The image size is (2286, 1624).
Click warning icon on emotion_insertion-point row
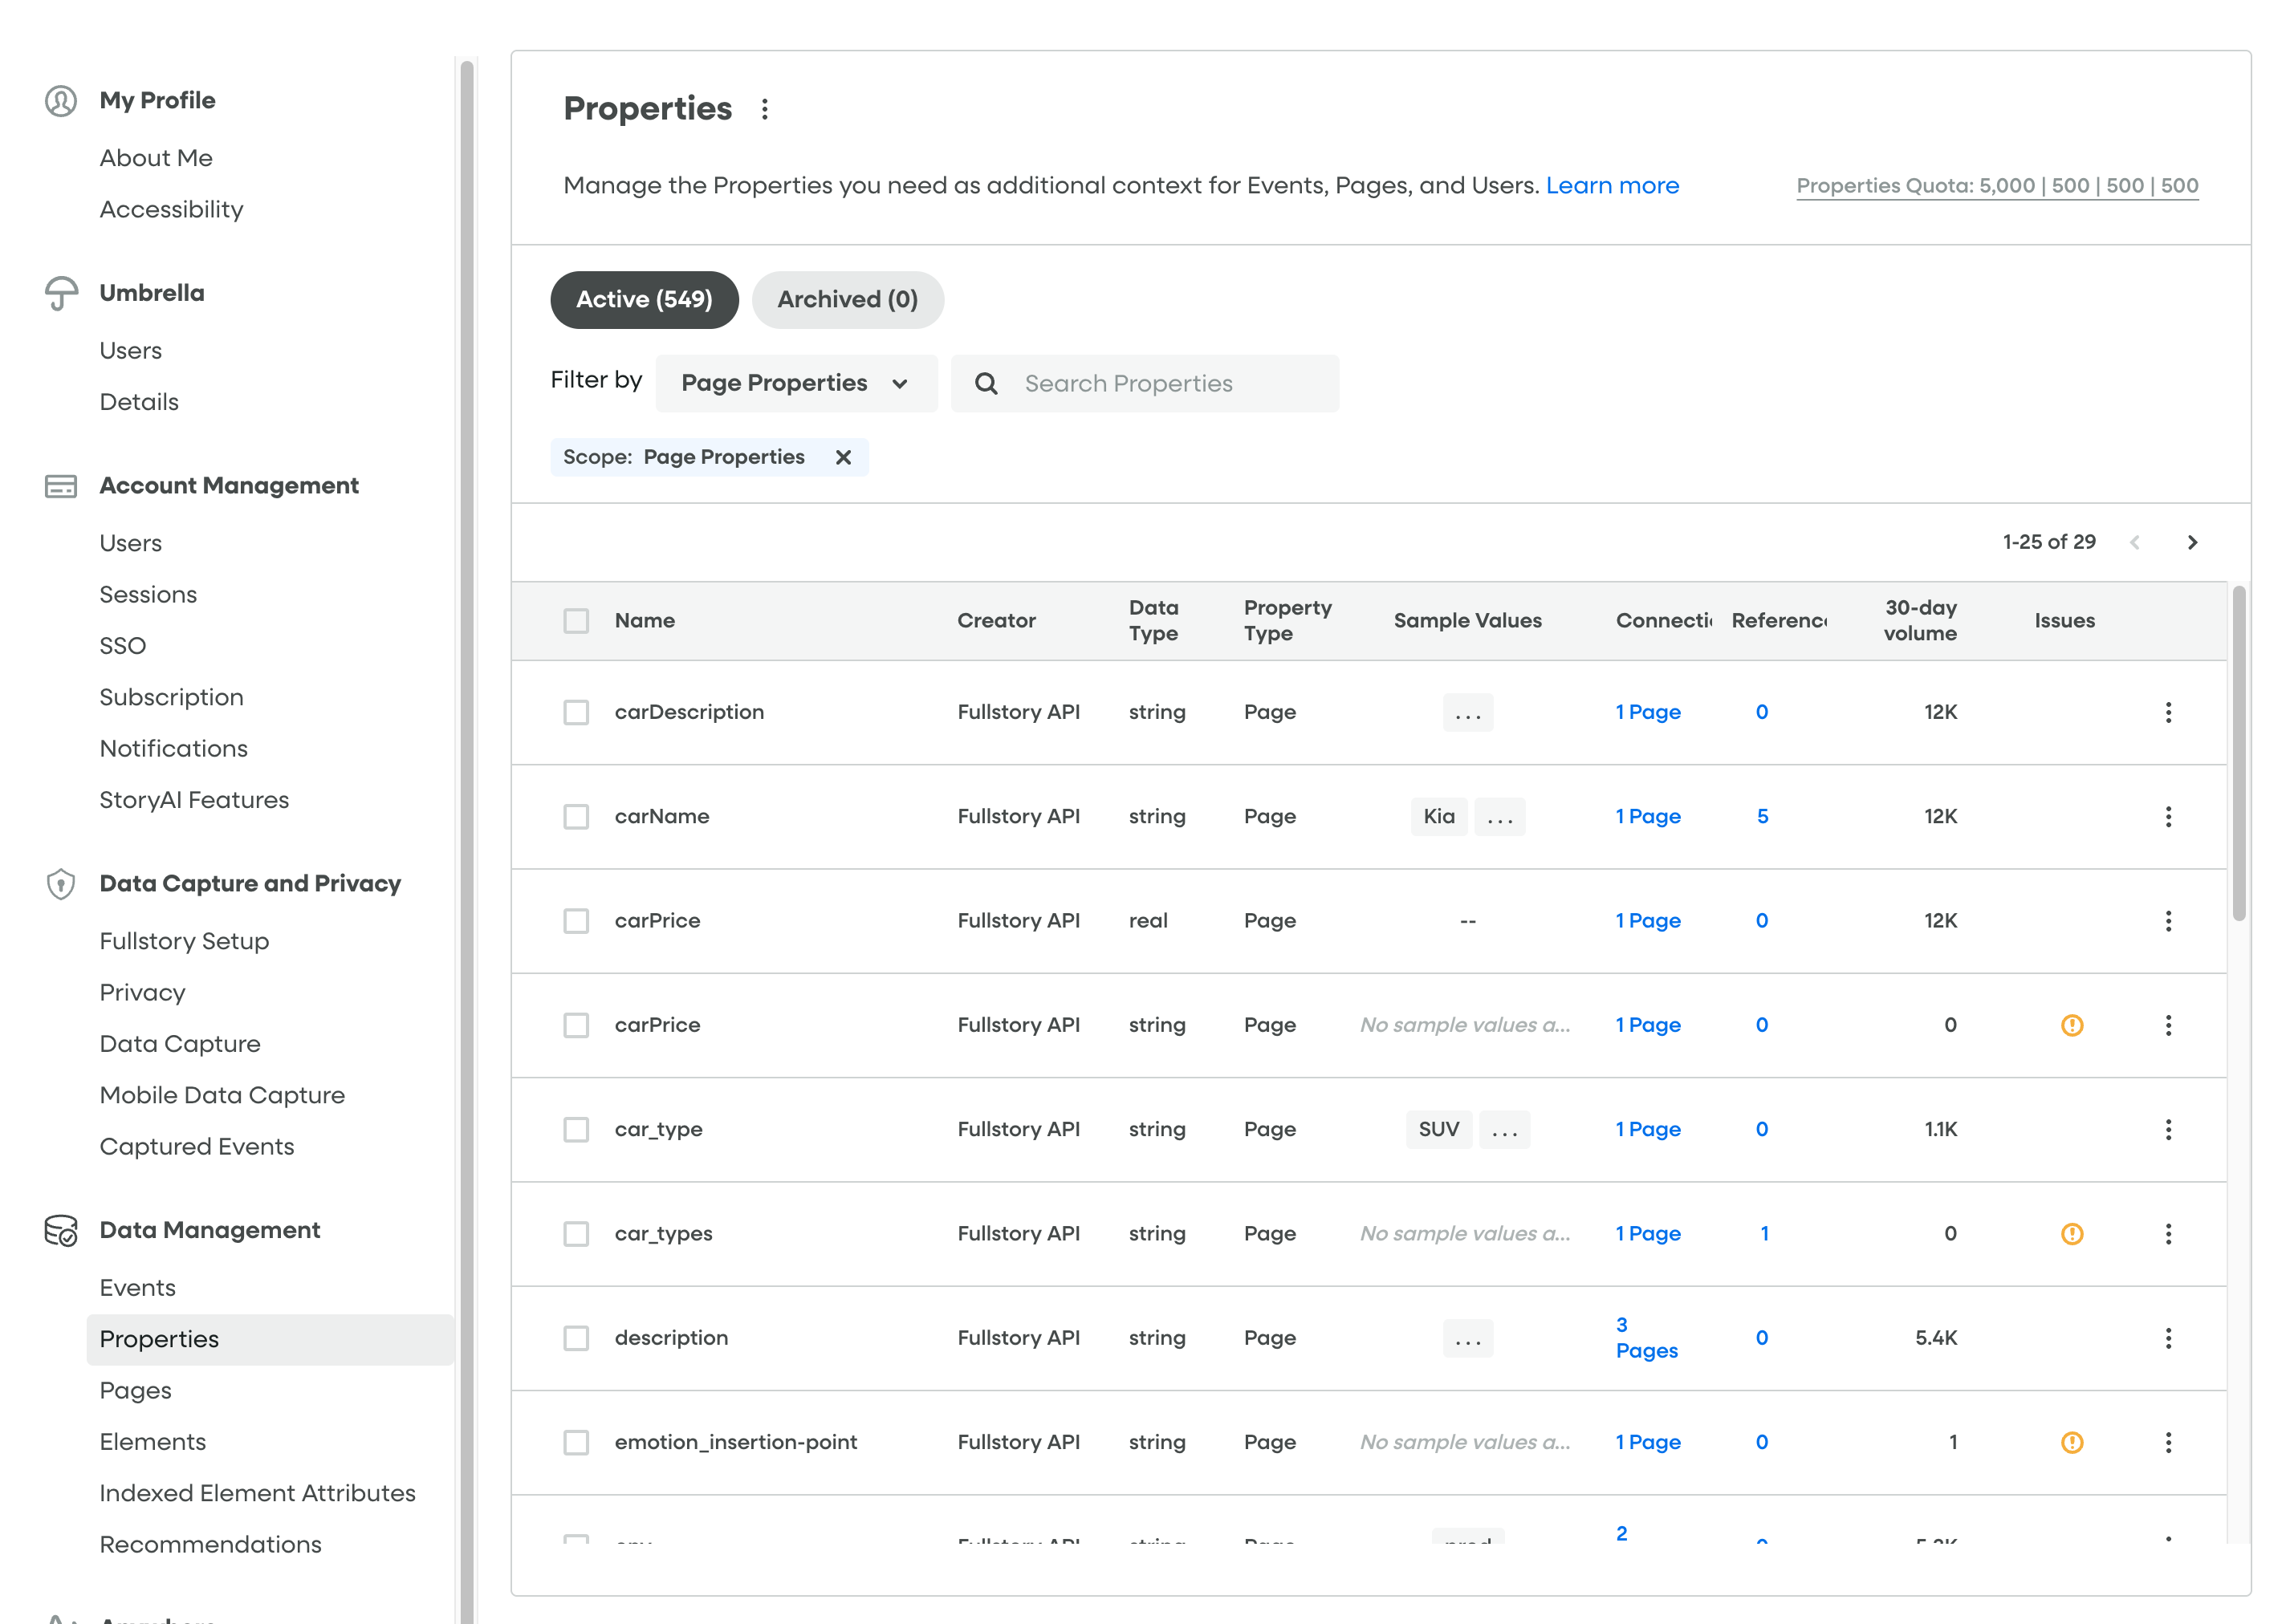[2071, 1442]
